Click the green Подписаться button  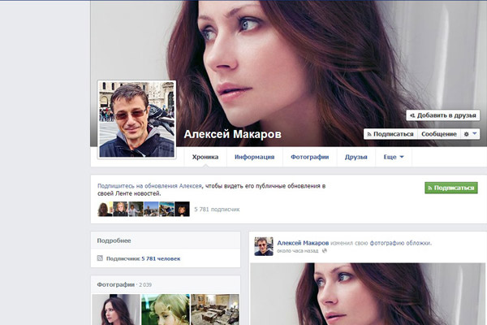tap(451, 188)
